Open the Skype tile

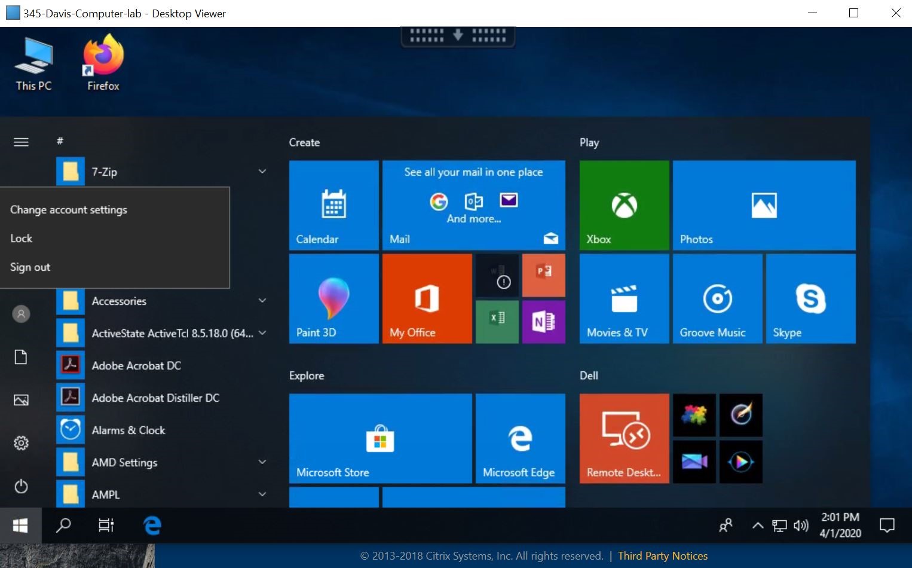811,298
